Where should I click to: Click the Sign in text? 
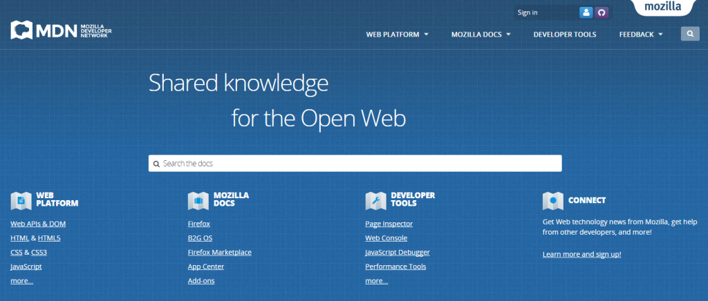528,12
